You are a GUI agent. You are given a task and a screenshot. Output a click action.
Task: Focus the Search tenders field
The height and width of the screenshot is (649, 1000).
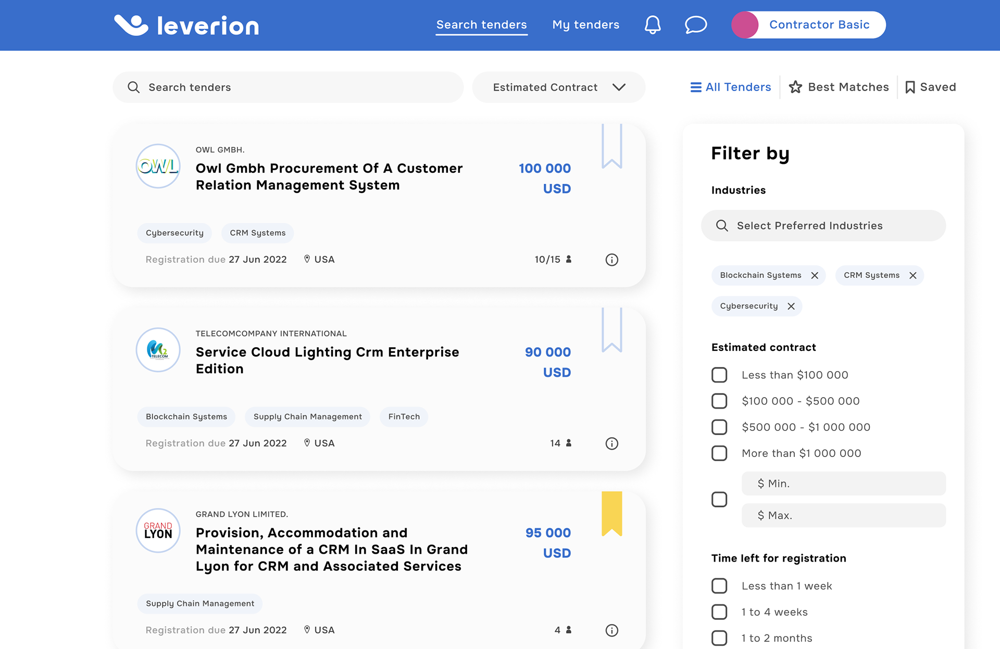[288, 87]
